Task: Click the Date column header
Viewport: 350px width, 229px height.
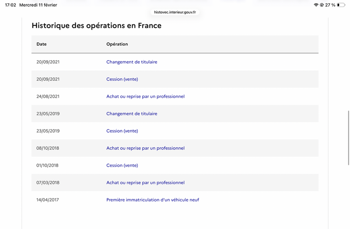Action: 42,44
